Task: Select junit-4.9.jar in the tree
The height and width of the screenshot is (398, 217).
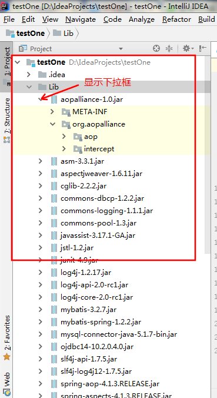Action: (79, 260)
